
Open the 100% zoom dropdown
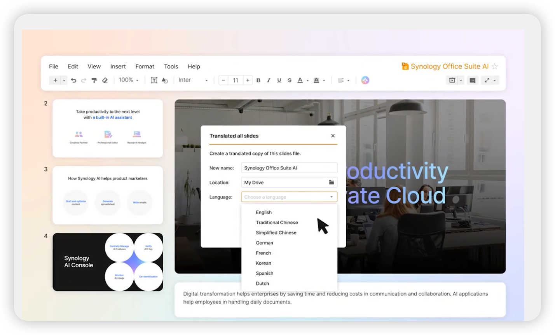click(x=129, y=80)
